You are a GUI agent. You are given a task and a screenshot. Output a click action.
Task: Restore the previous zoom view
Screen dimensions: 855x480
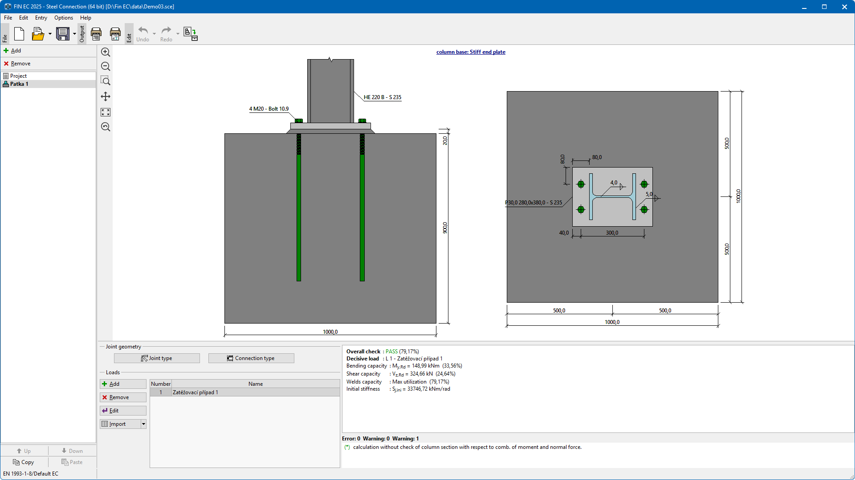pos(106,127)
